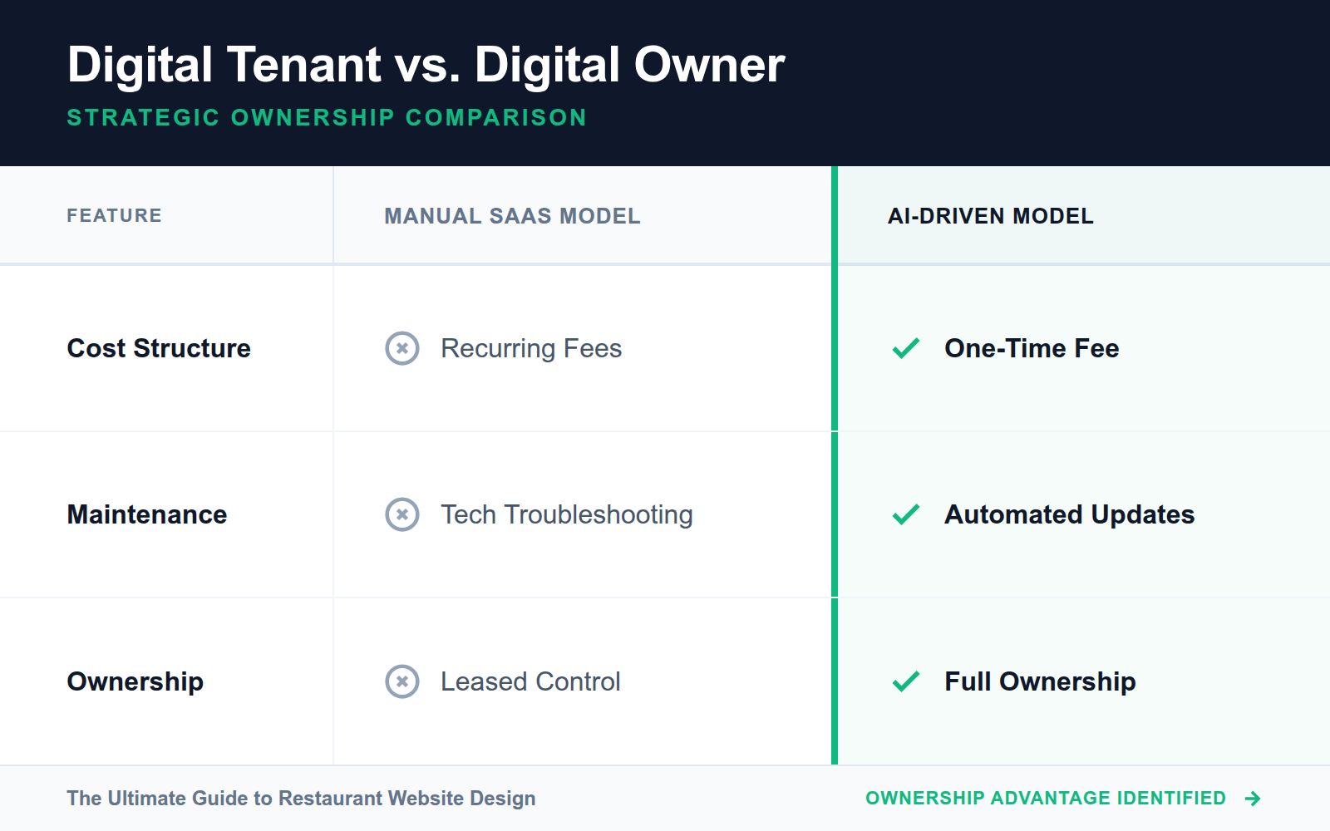Click the right arrow after Ownership Advantage Identified
The image size is (1330, 831).
1252,799
